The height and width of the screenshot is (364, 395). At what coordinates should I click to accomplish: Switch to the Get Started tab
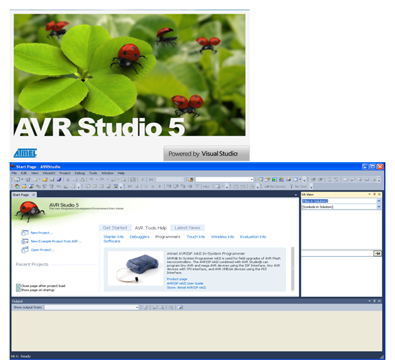click(115, 228)
